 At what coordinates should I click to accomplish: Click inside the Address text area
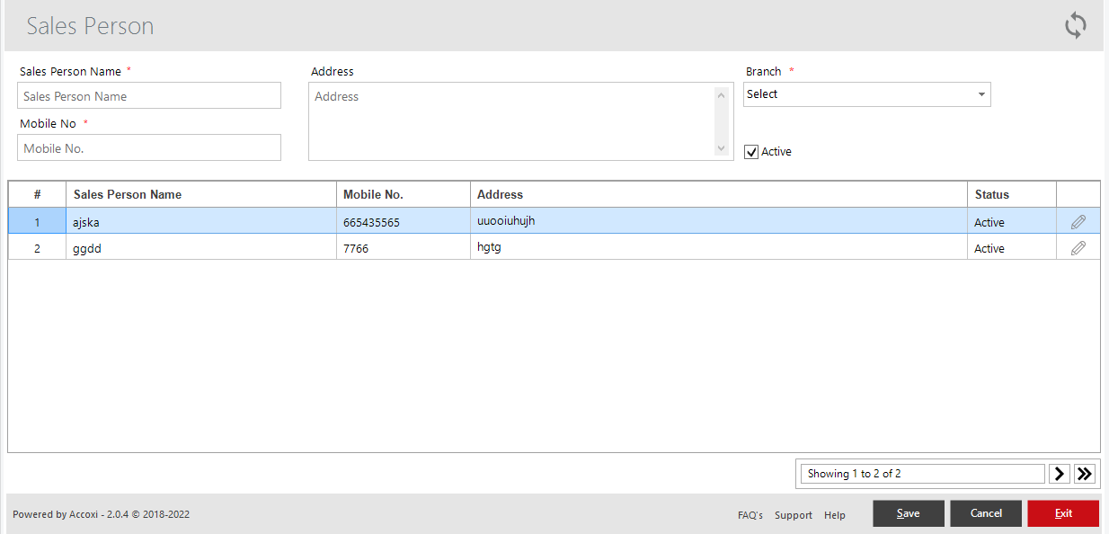coord(520,121)
